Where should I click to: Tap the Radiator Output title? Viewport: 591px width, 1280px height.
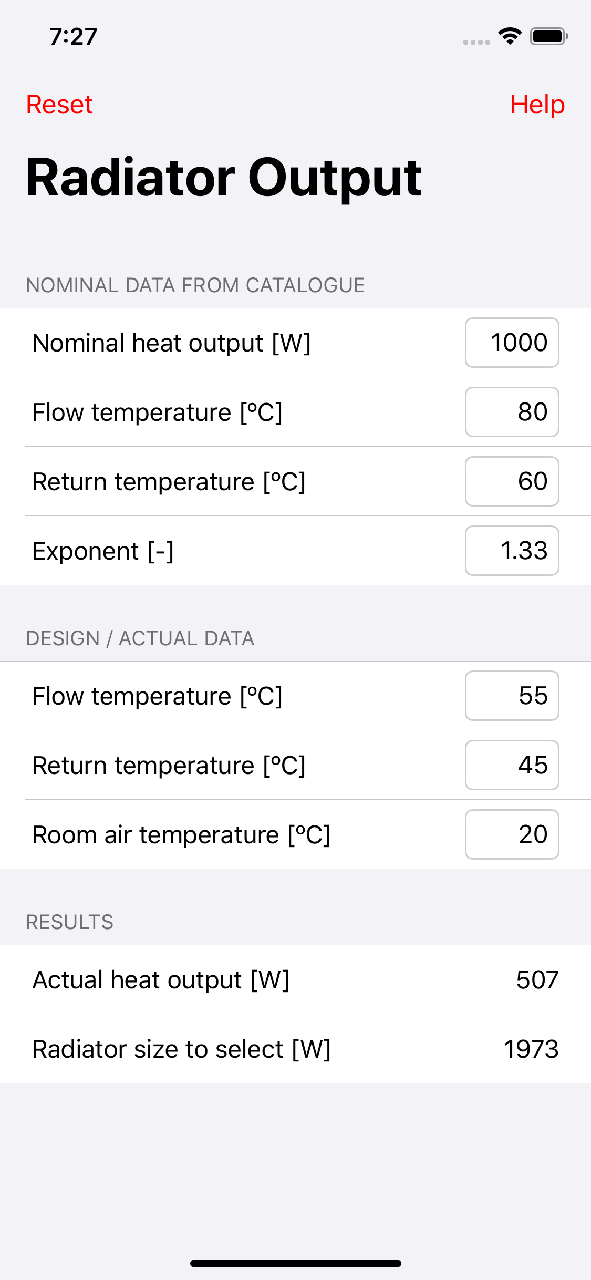[224, 178]
